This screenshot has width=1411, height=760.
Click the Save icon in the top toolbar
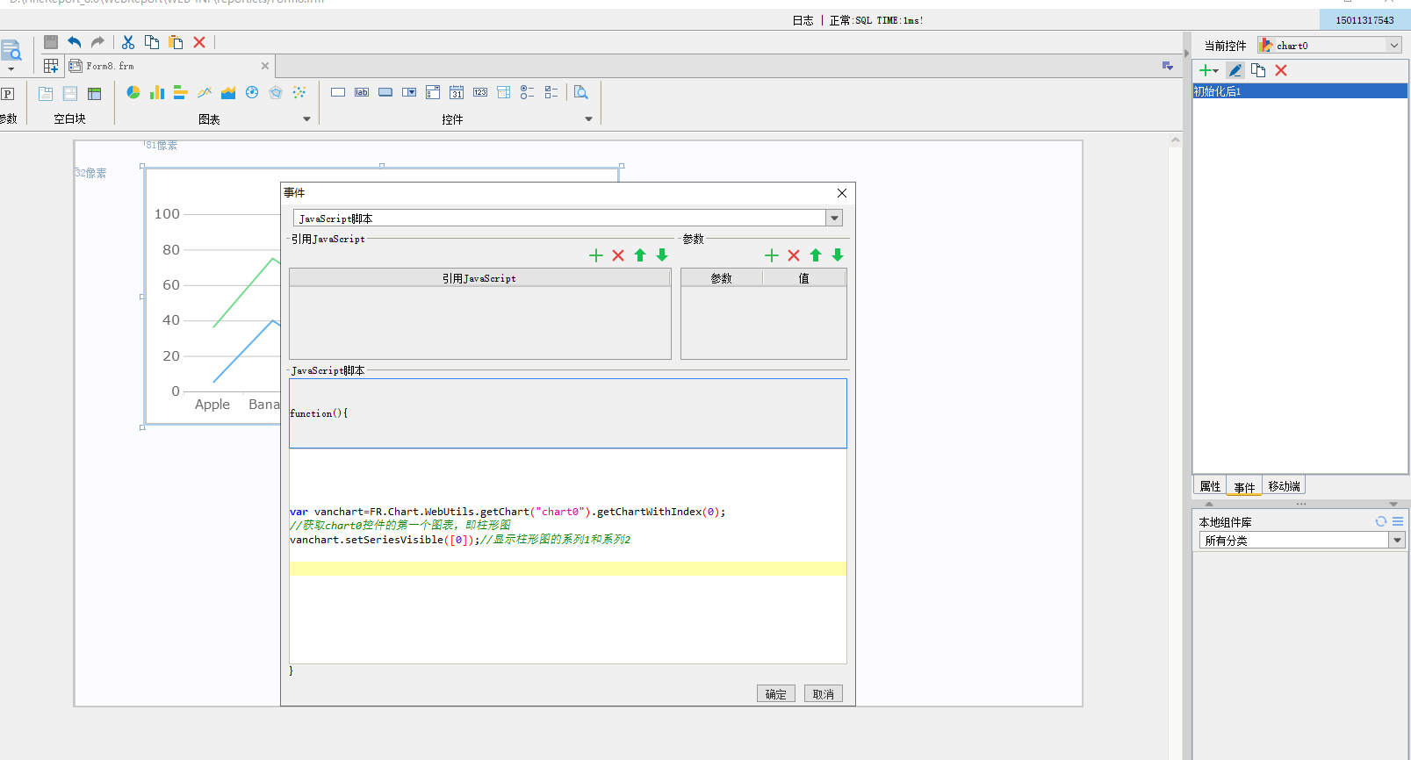51,42
